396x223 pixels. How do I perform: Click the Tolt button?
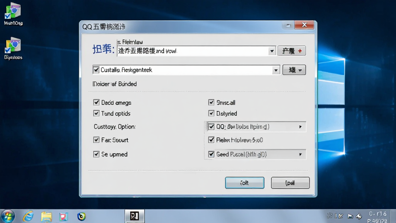point(245,183)
